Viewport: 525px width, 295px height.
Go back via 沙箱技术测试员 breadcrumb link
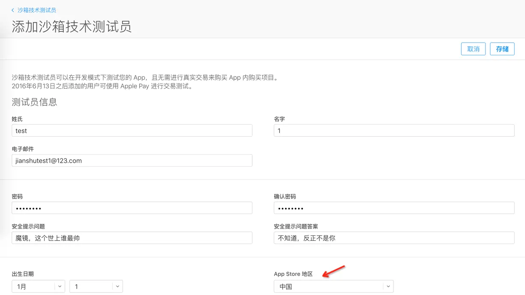pos(36,10)
